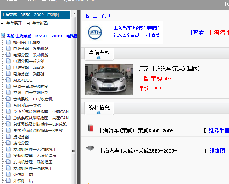Click the 资料信息 section tab
The height and width of the screenshot is (184, 229).
[x=99, y=109]
